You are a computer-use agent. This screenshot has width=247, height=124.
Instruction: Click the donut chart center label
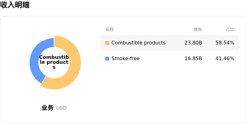pos(54,62)
